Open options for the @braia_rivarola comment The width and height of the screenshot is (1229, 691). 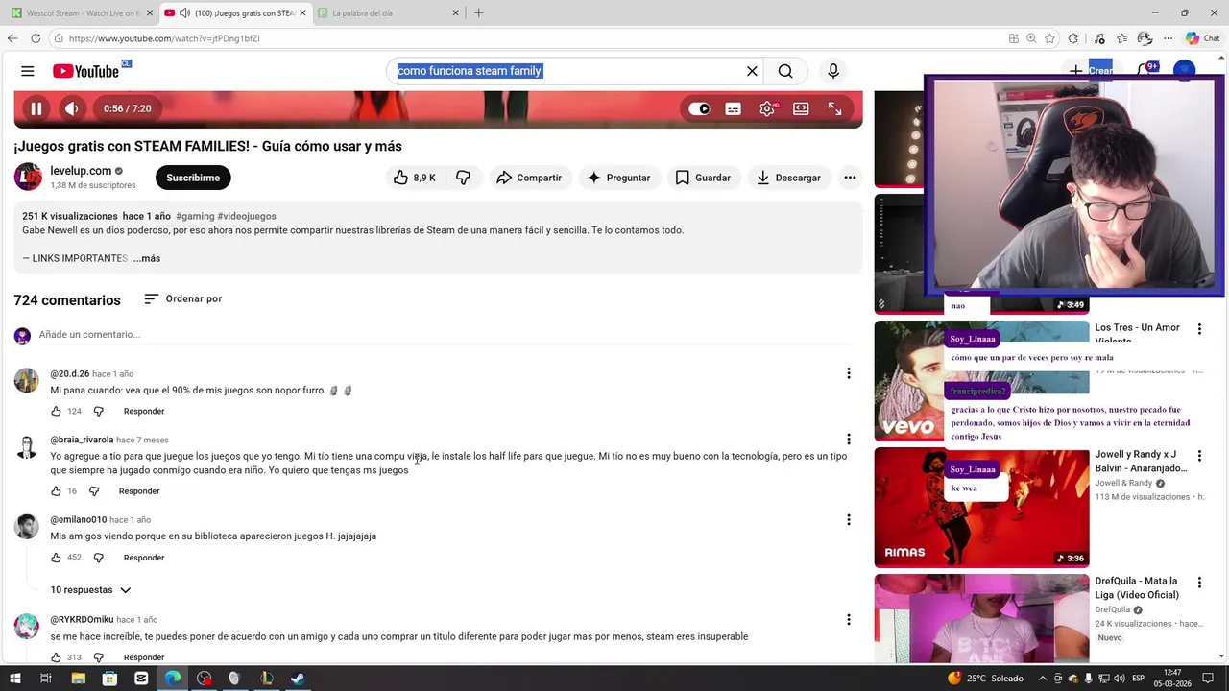(x=848, y=440)
